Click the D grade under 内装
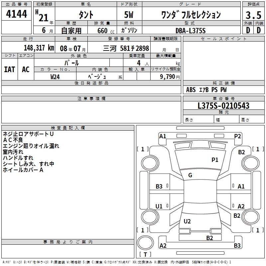 tap(259, 30)
